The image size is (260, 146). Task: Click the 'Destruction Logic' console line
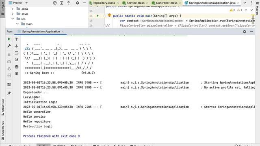click(38, 126)
